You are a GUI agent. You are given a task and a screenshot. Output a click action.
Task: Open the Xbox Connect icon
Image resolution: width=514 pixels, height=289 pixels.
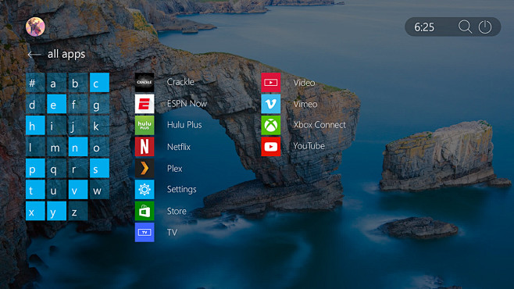coord(271,125)
